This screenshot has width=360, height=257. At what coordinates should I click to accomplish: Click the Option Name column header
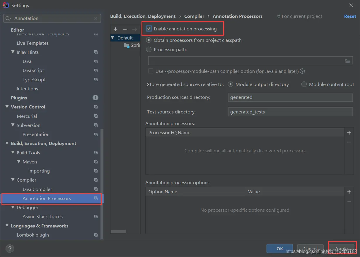195,192
